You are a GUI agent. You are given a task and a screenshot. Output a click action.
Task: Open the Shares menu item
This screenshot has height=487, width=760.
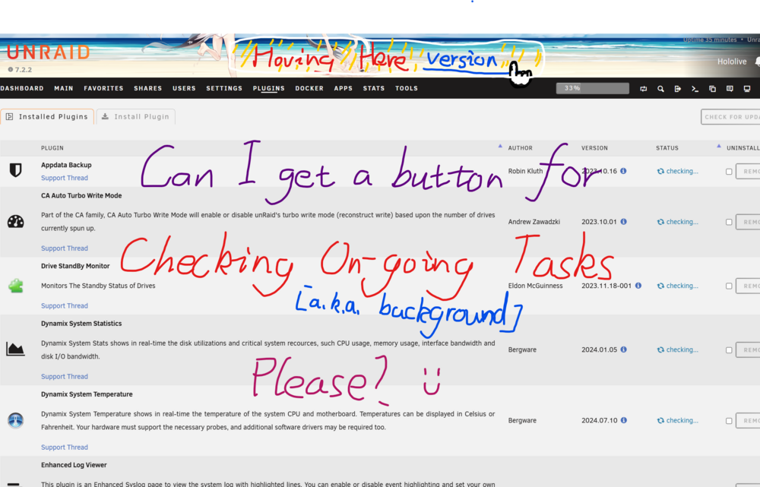(x=148, y=88)
